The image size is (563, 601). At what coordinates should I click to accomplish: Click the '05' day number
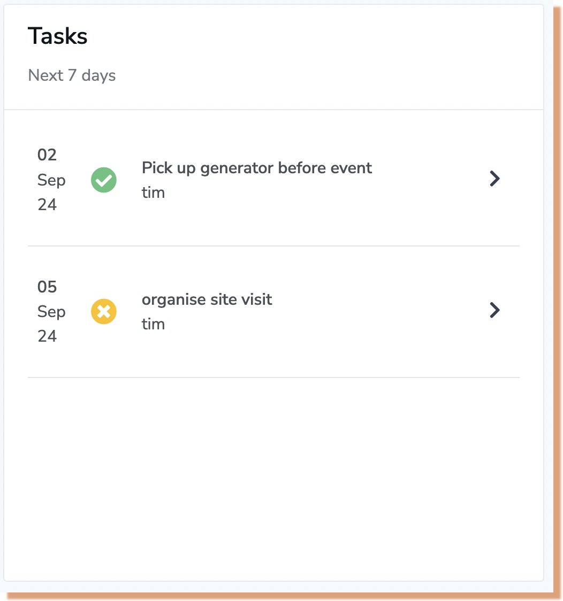(47, 287)
